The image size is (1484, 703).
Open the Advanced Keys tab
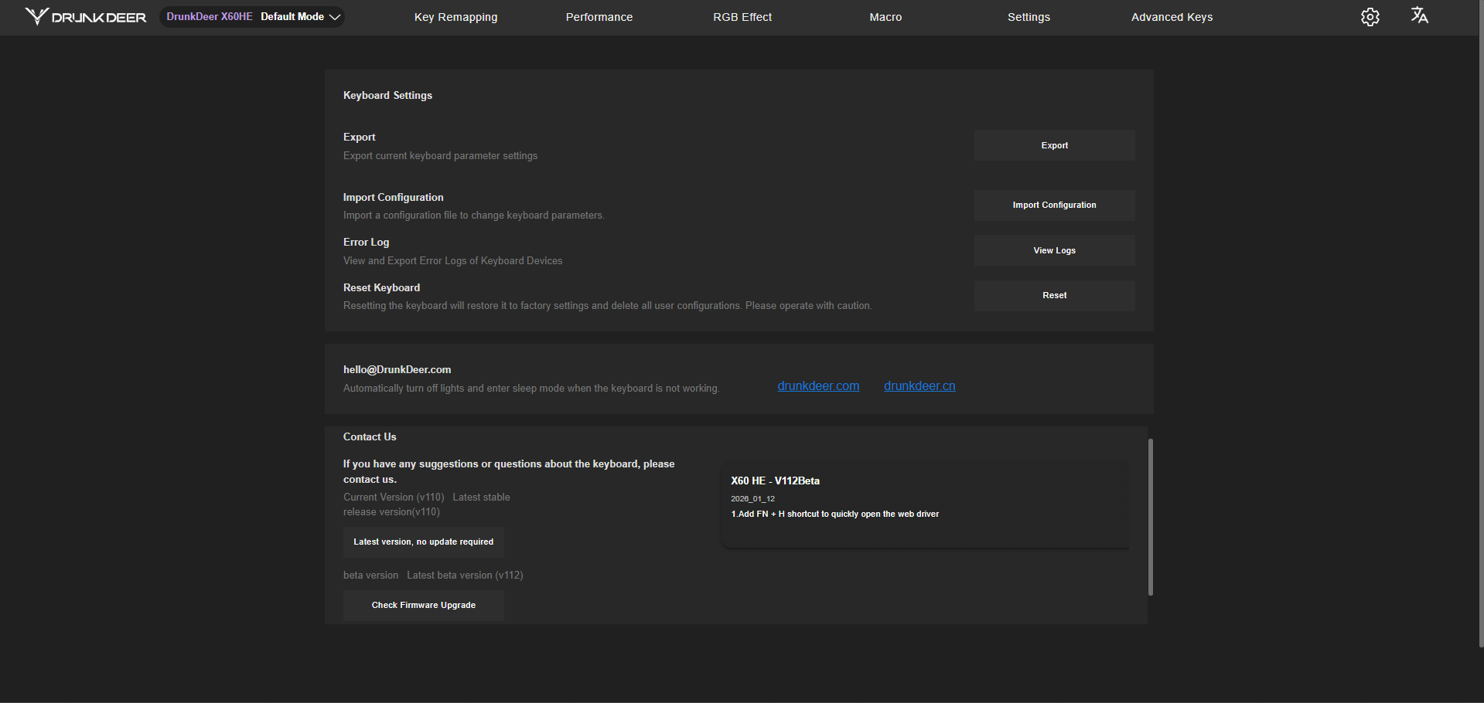1172,17
